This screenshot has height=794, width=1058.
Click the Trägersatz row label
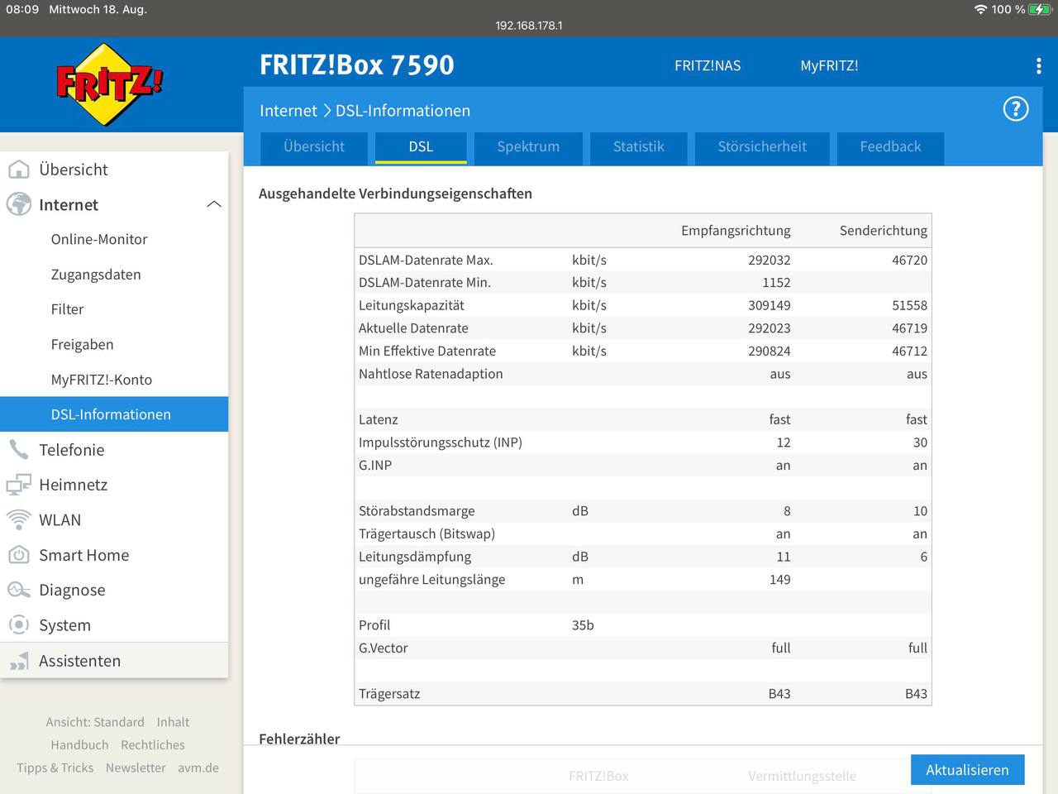[389, 694]
